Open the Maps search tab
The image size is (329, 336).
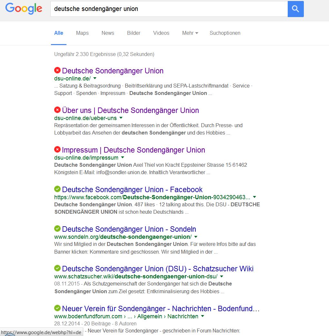pos(82,33)
